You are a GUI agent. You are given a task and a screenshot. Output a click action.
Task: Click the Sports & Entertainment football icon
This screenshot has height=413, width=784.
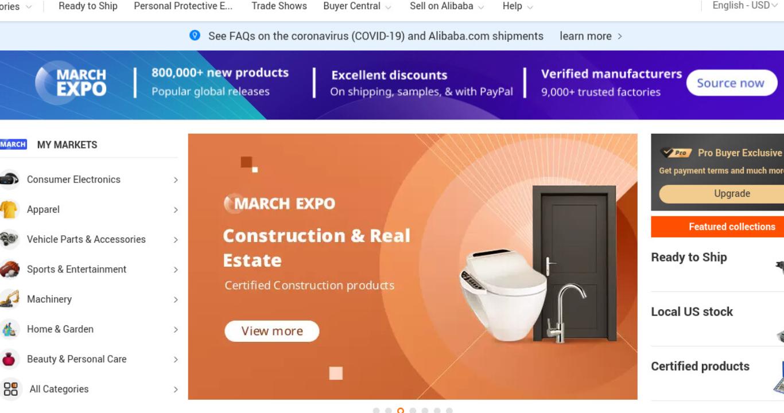click(9, 269)
